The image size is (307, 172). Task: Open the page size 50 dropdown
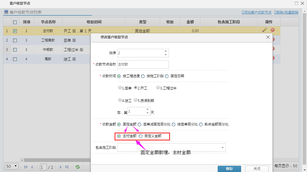click(11, 166)
